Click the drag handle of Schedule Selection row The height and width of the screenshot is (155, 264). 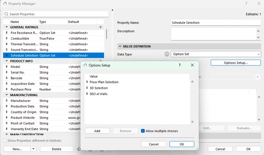[7, 55]
